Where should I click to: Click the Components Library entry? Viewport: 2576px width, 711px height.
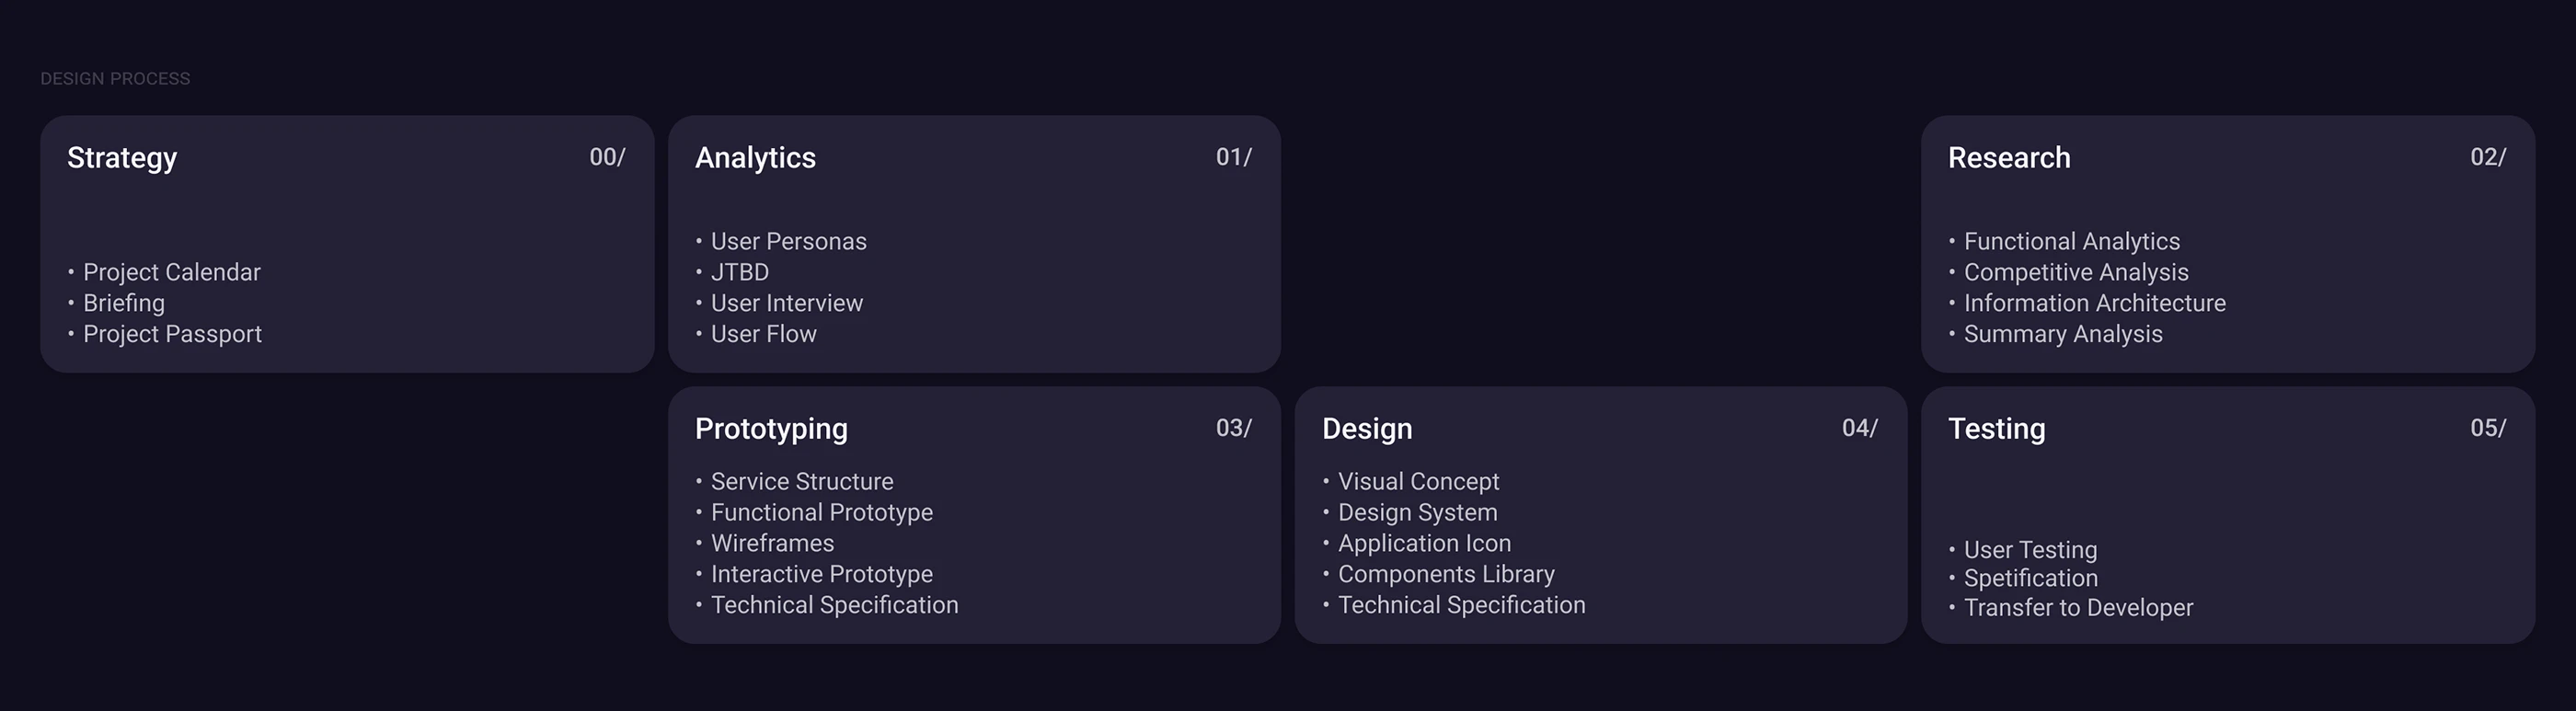click(1446, 574)
